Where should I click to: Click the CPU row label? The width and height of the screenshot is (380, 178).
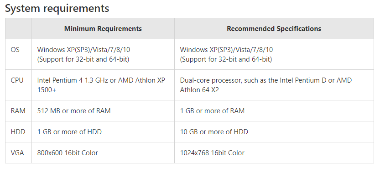coord(17,80)
